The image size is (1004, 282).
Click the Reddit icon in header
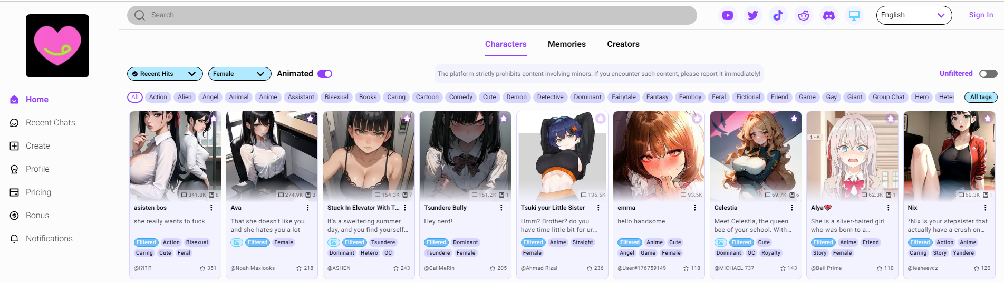tap(803, 15)
